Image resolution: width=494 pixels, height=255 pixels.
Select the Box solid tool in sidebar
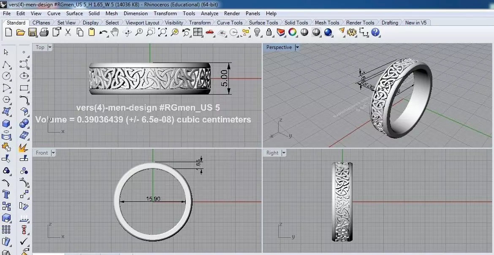pyautogui.click(x=6, y=124)
